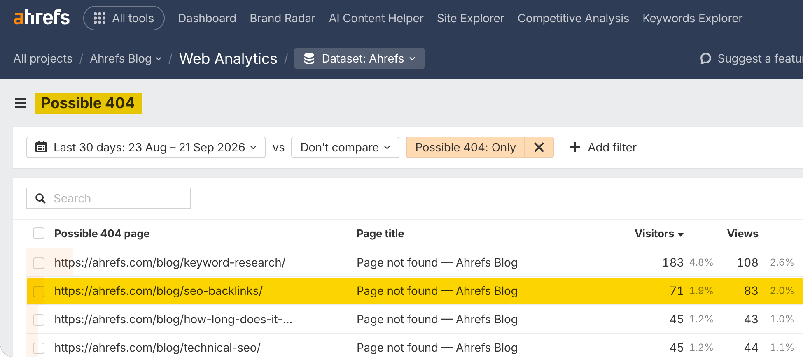The image size is (803, 357).
Task: Open Brand Radar from the top navigation
Action: 282,18
